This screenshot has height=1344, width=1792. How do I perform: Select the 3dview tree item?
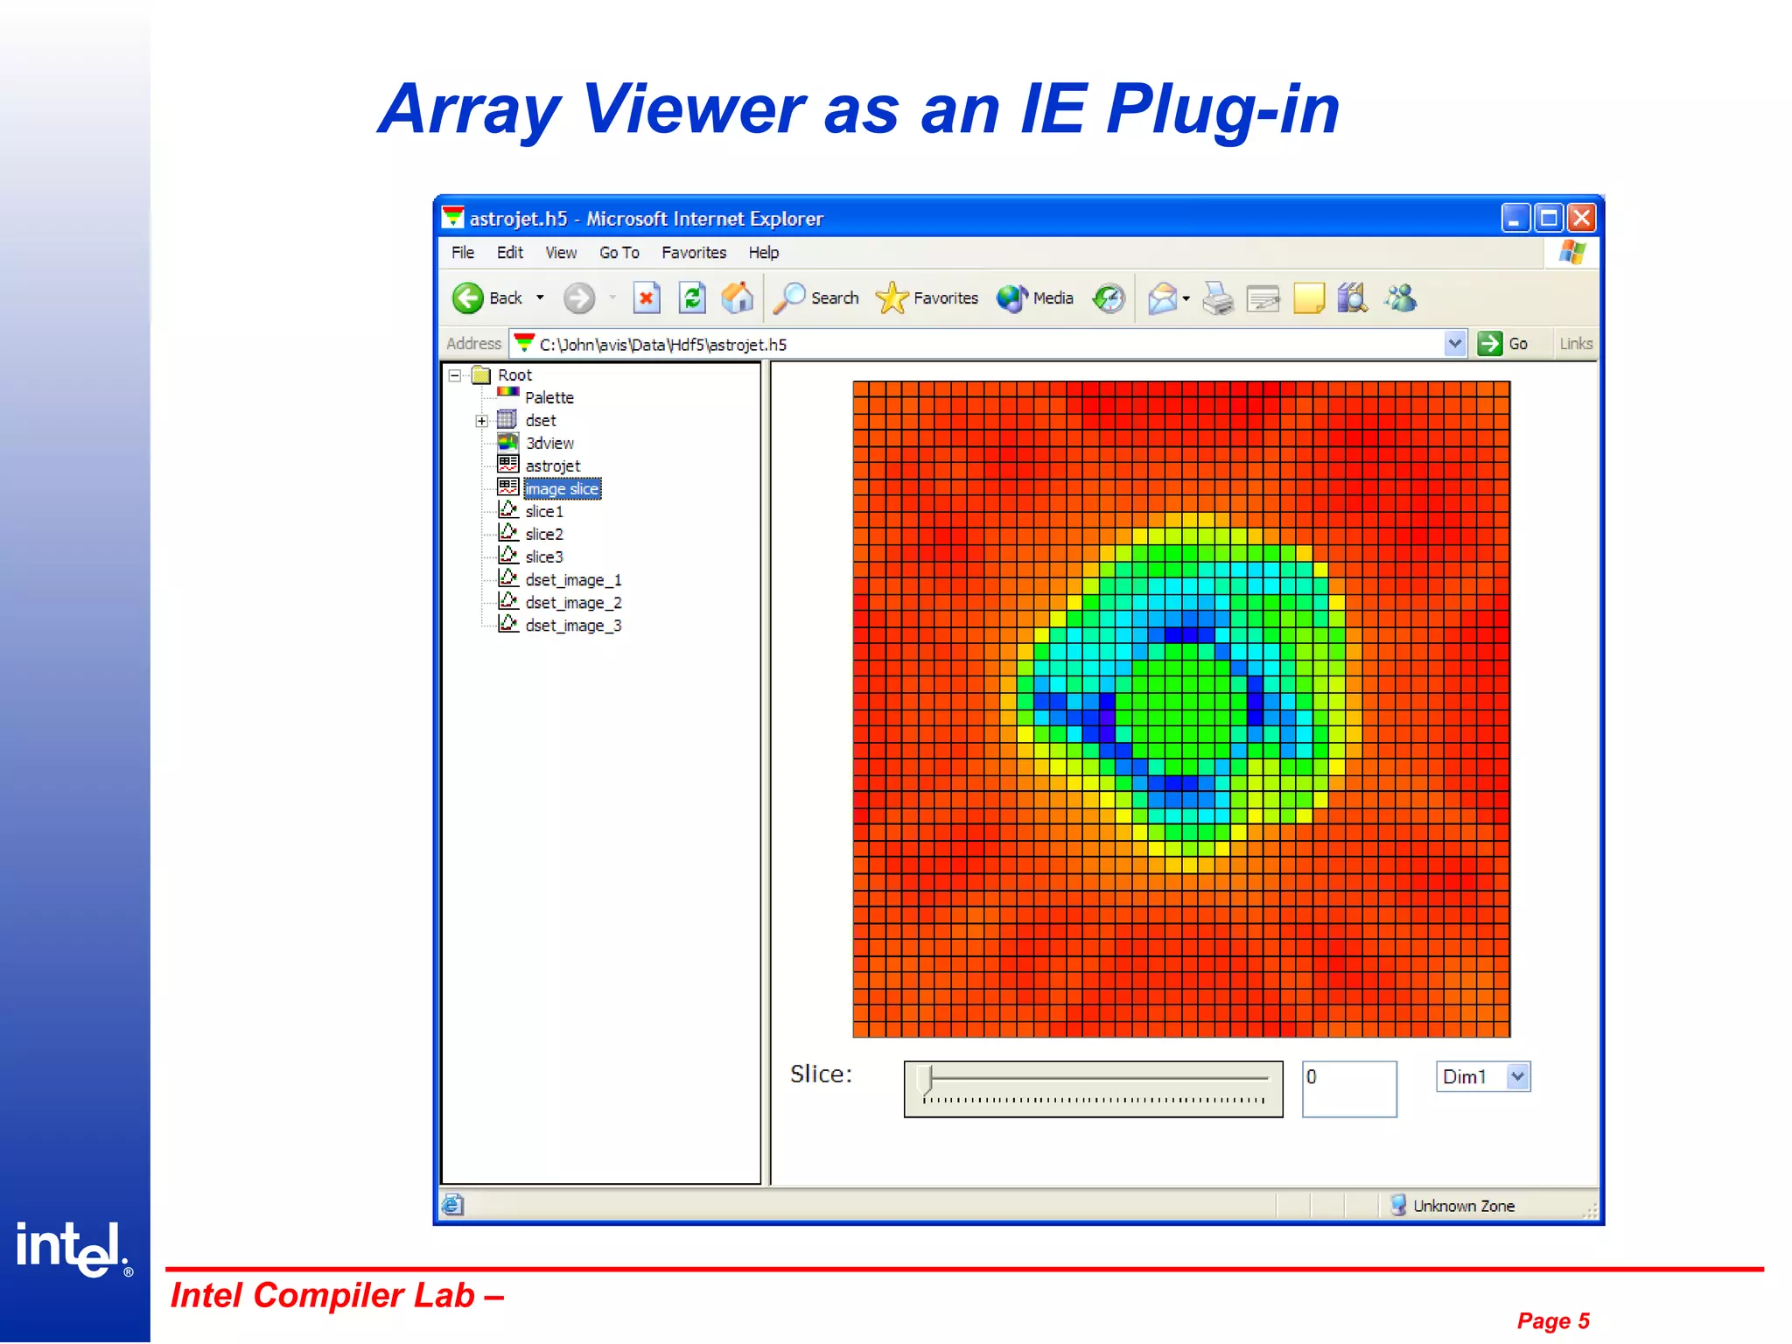tap(549, 444)
